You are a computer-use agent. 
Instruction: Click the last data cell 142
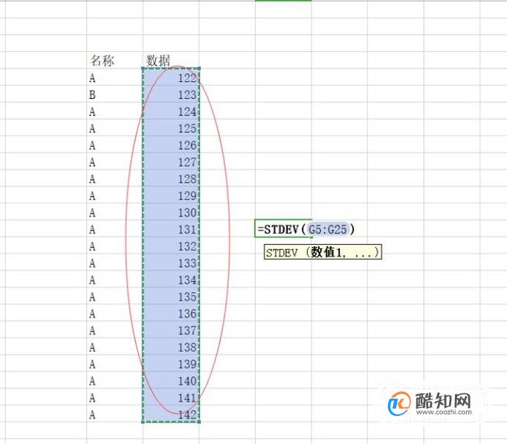(x=171, y=414)
